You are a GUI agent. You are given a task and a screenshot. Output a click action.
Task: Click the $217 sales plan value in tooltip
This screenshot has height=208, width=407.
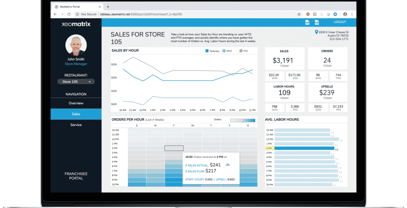[x=211, y=171]
